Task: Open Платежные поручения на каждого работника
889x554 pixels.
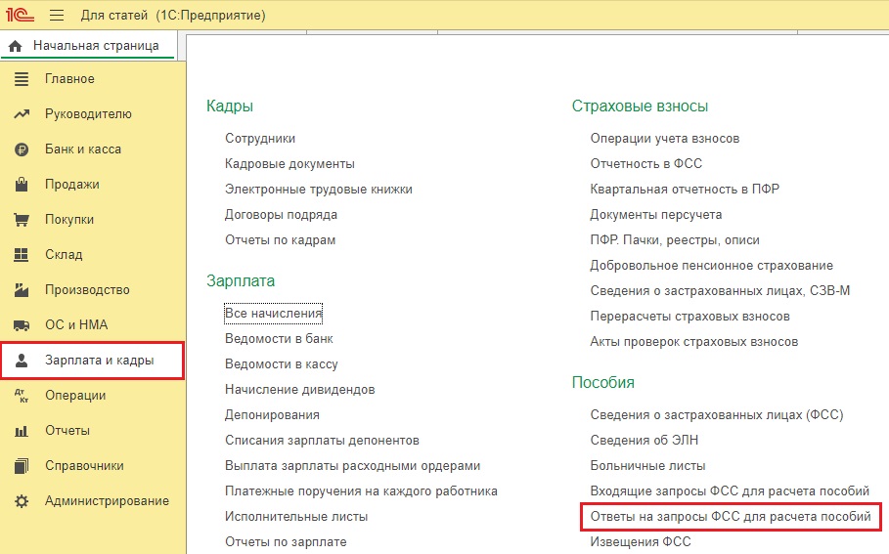Action: pos(361,491)
